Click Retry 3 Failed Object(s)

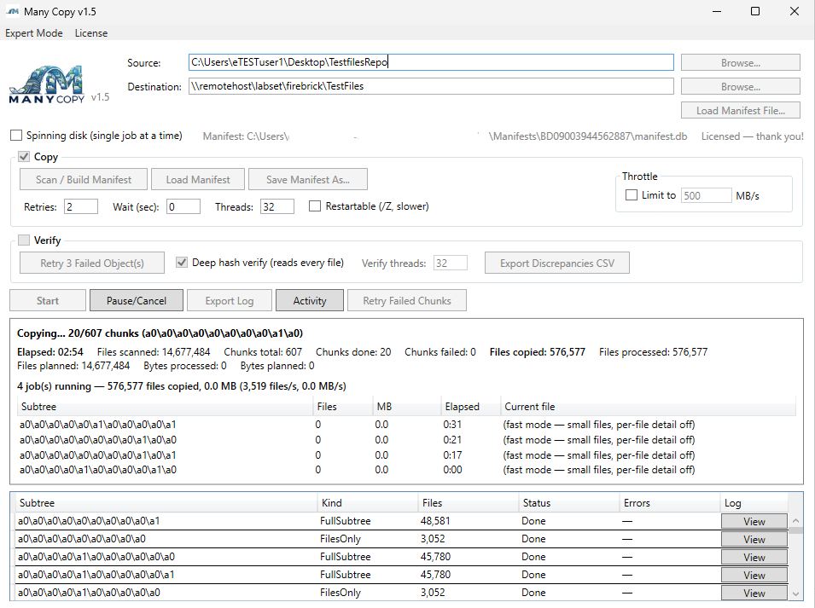(x=92, y=263)
